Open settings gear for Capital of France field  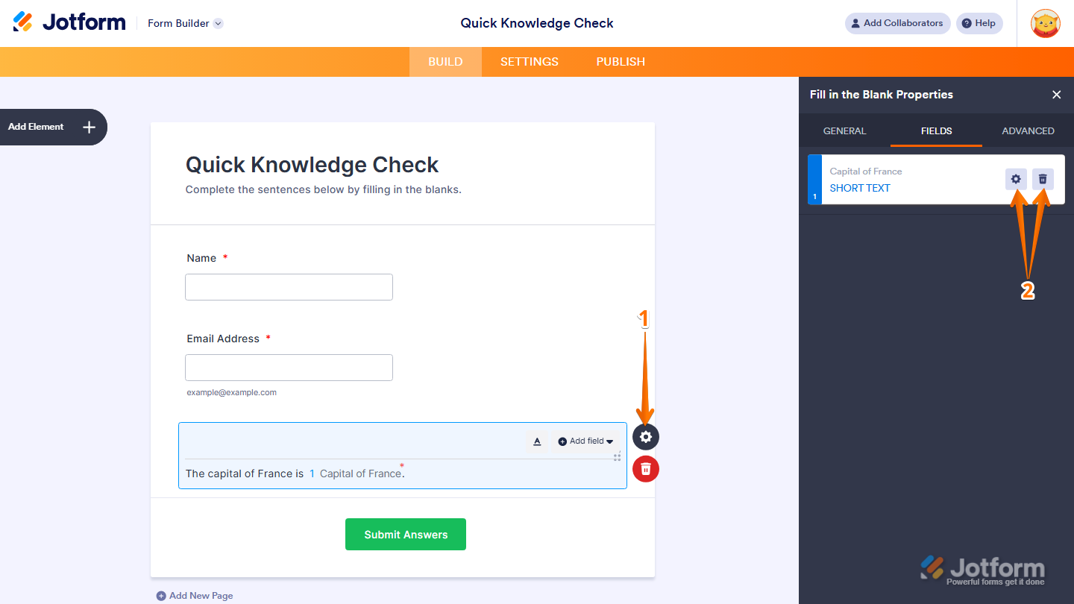pos(1016,179)
